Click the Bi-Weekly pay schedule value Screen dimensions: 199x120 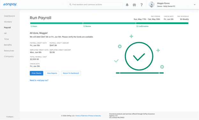point(184,19)
